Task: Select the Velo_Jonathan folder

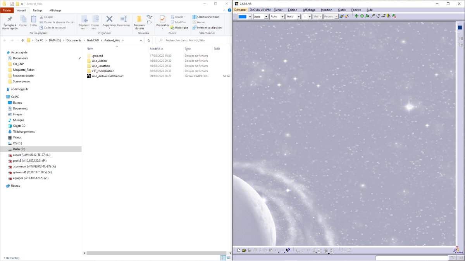Action: pyautogui.click(x=101, y=66)
